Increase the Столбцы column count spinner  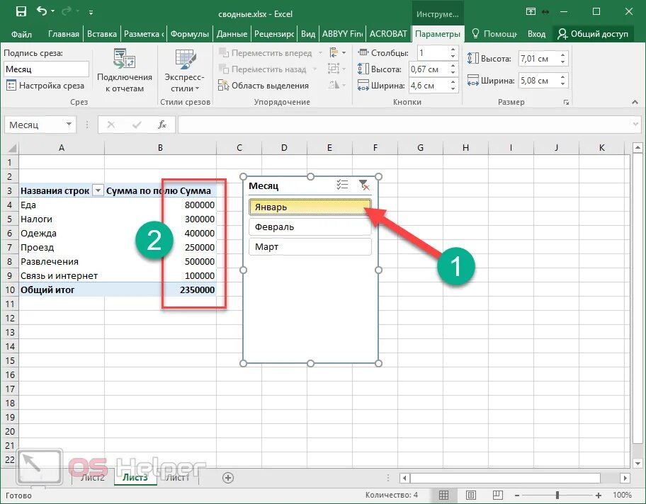coord(453,50)
